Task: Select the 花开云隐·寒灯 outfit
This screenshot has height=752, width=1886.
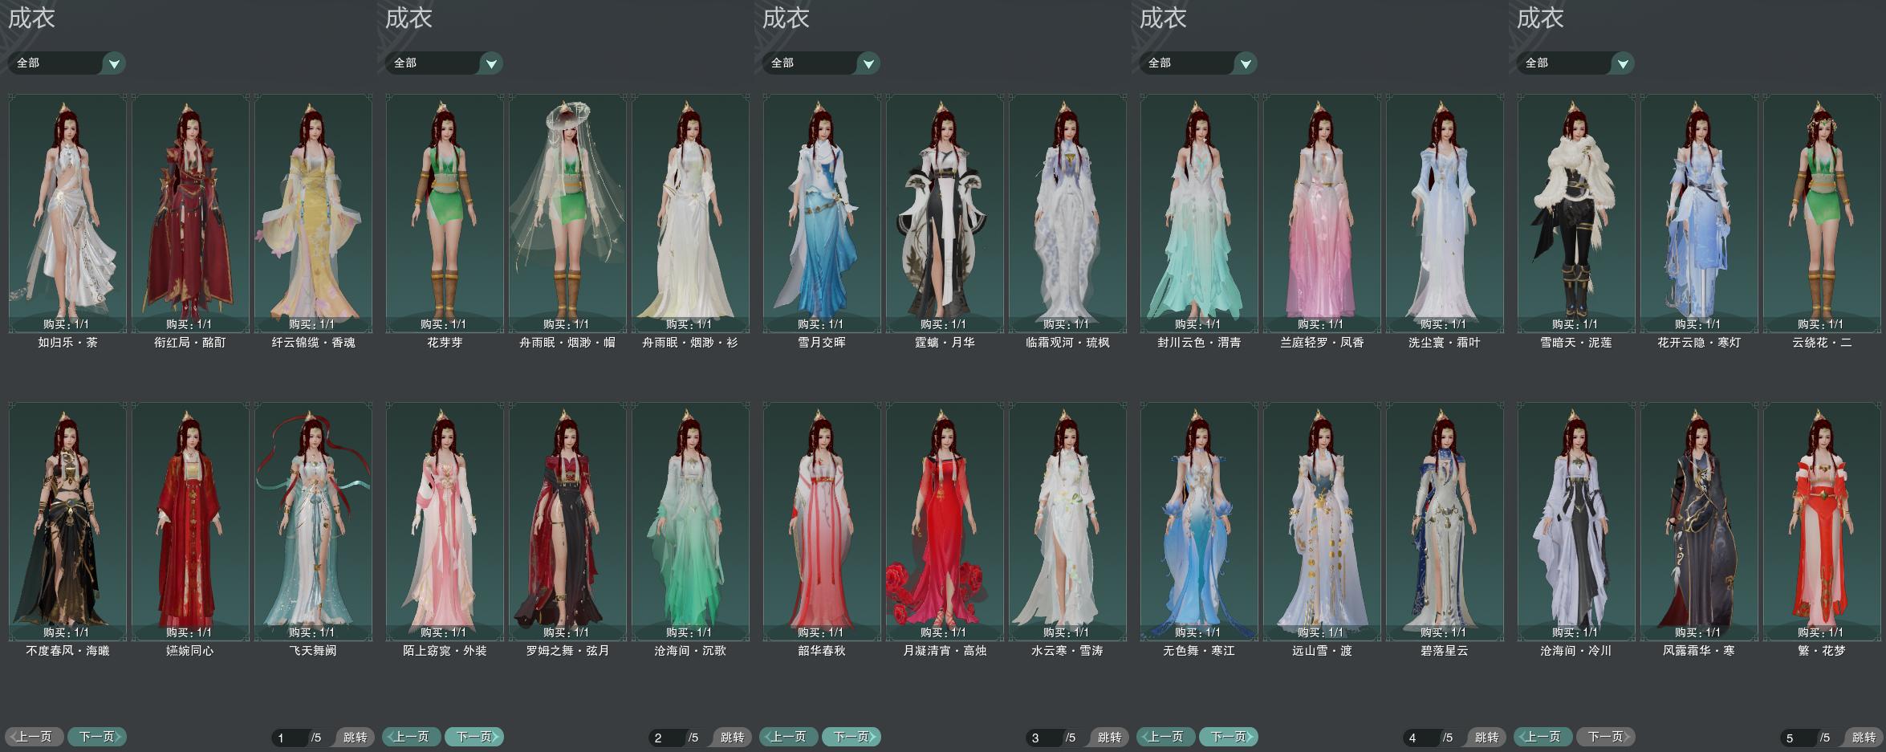Action: coord(1699,213)
